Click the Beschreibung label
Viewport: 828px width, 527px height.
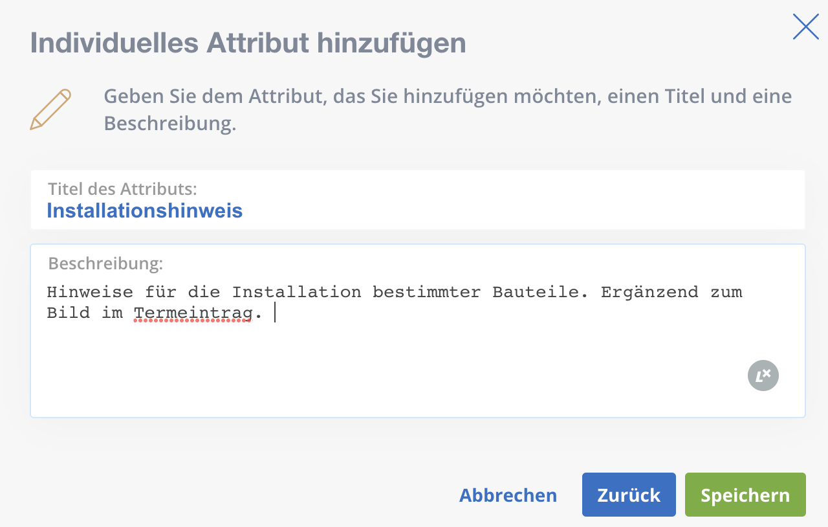[105, 263]
